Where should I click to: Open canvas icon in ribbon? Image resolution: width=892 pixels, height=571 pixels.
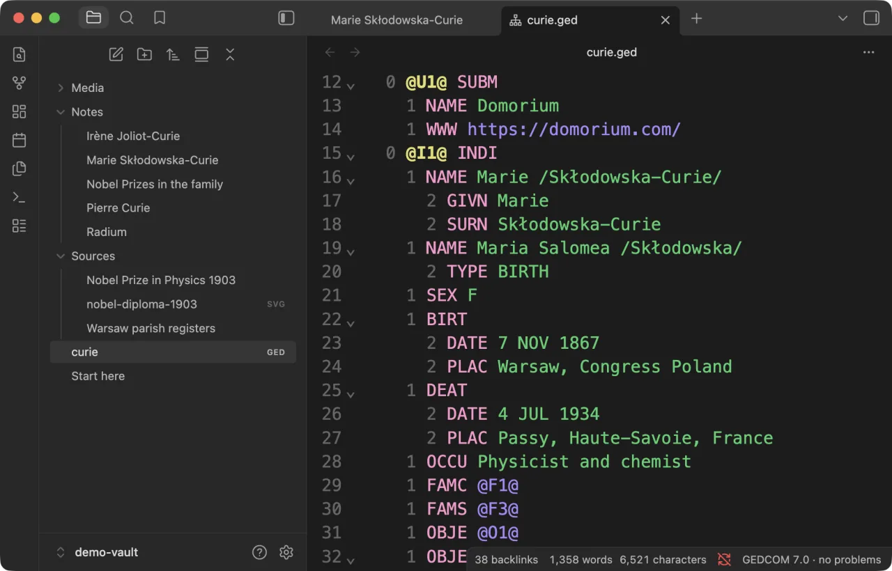20,111
